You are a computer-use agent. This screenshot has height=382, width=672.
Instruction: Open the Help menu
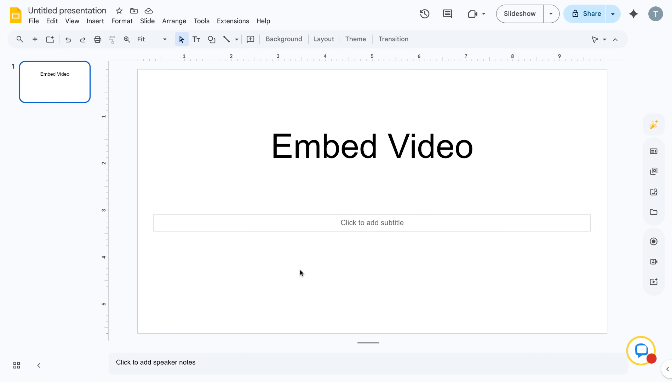pos(263,21)
